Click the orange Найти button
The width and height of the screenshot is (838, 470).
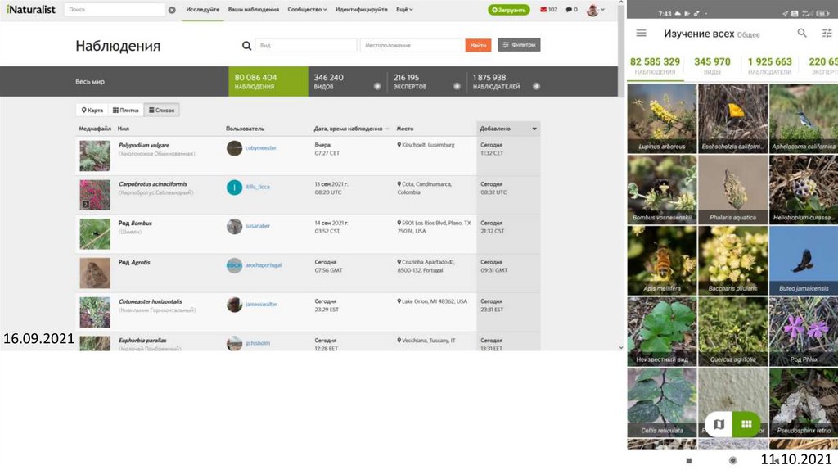(478, 46)
